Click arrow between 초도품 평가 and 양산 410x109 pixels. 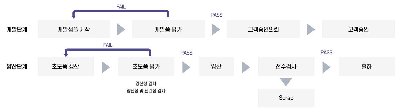(186, 67)
